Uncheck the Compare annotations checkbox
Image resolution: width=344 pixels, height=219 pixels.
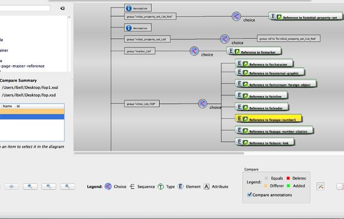[x=249, y=195]
